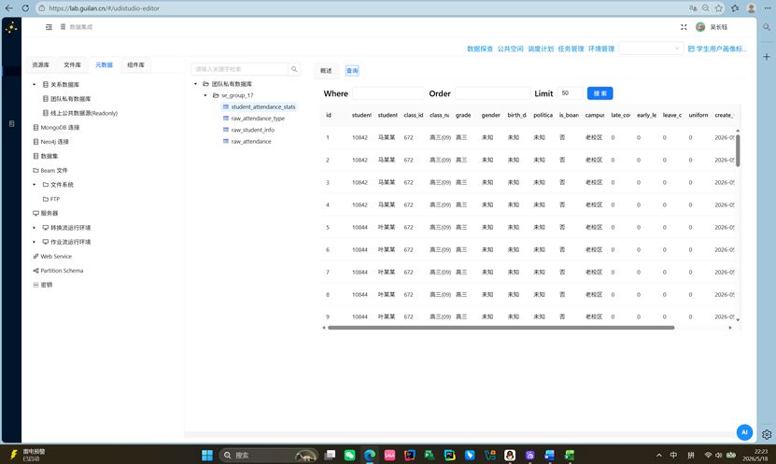The image size is (776, 464).
Task: Select Neo4j 连接 item
Action: tap(51, 142)
